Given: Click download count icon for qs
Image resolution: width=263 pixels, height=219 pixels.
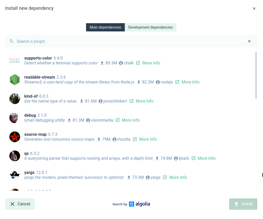Looking at the screenshot, I should (157, 158).
